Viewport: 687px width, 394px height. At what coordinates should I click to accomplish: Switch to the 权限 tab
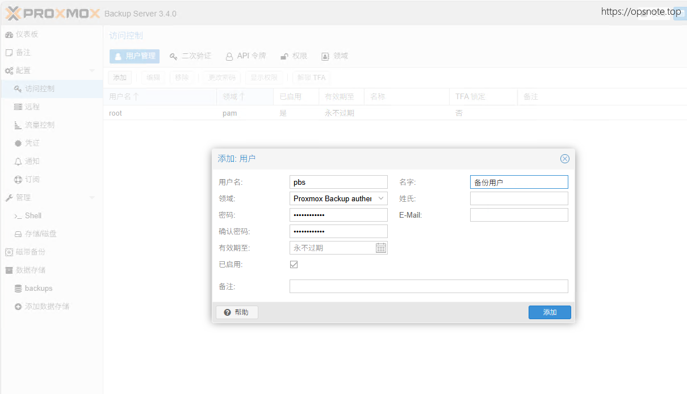tap(294, 56)
